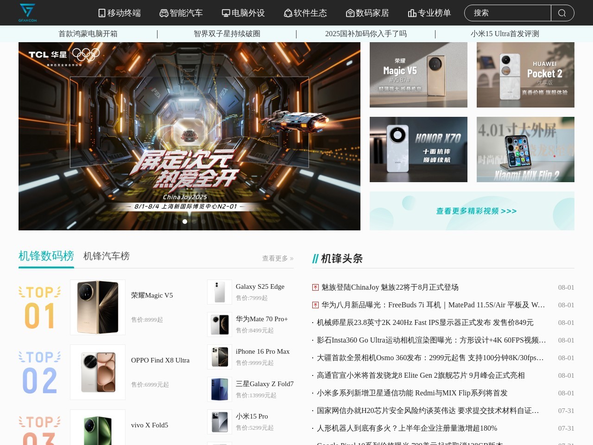Click the GFAN.COM site logo
The height and width of the screenshot is (445, 593).
pos(27,13)
